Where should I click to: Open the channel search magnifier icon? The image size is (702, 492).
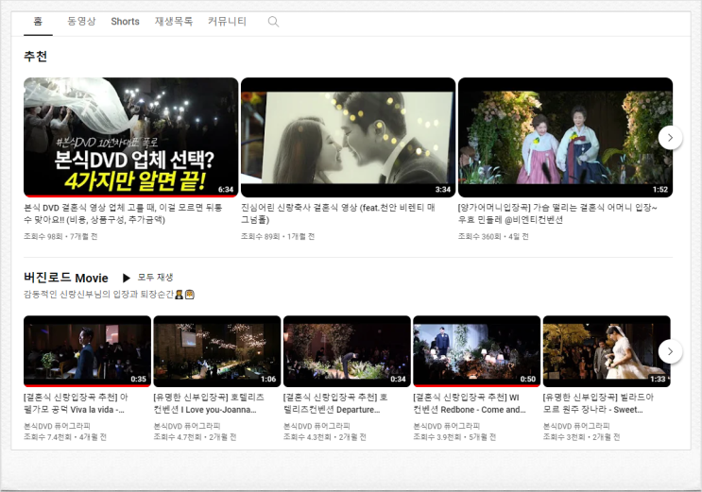[x=273, y=22]
